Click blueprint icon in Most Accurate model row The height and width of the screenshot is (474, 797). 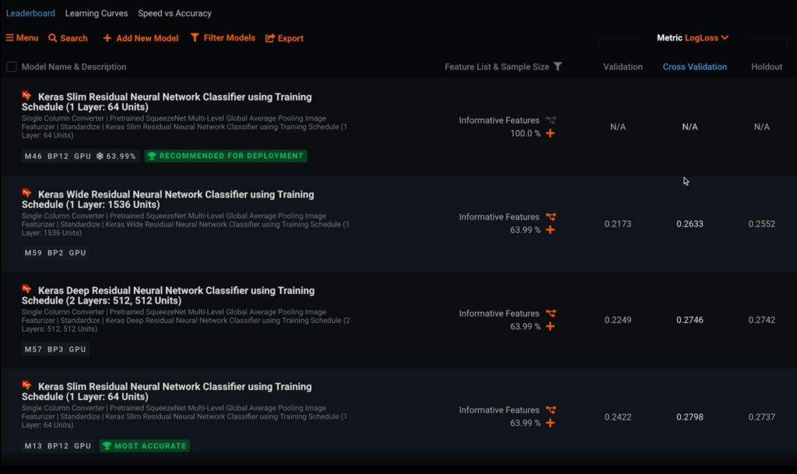(x=551, y=410)
